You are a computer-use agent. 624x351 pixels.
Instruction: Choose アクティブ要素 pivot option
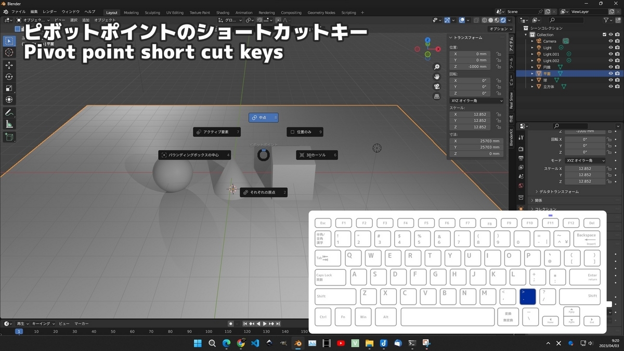217,132
